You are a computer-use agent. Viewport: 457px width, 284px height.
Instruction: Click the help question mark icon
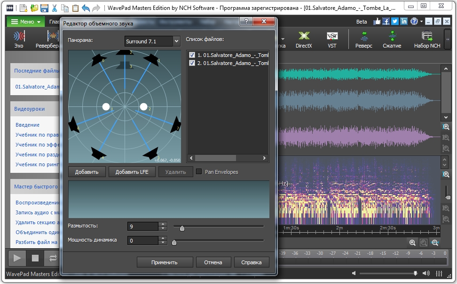pyautogui.click(x=414, y=21)
